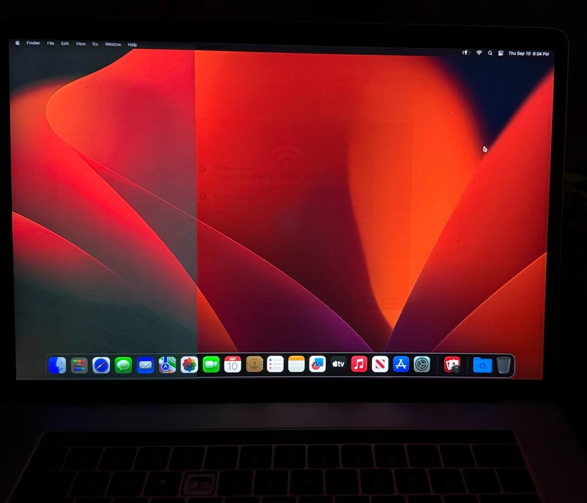Open Messages app in the Dock

tap(123, 365)
